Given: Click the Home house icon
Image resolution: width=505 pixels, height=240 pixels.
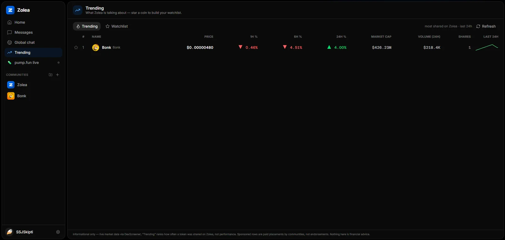Looking at the screenshot, I should [9, 22].
